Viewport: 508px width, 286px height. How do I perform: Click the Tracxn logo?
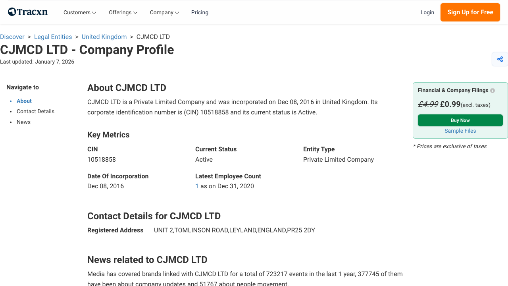pos(27,12)
